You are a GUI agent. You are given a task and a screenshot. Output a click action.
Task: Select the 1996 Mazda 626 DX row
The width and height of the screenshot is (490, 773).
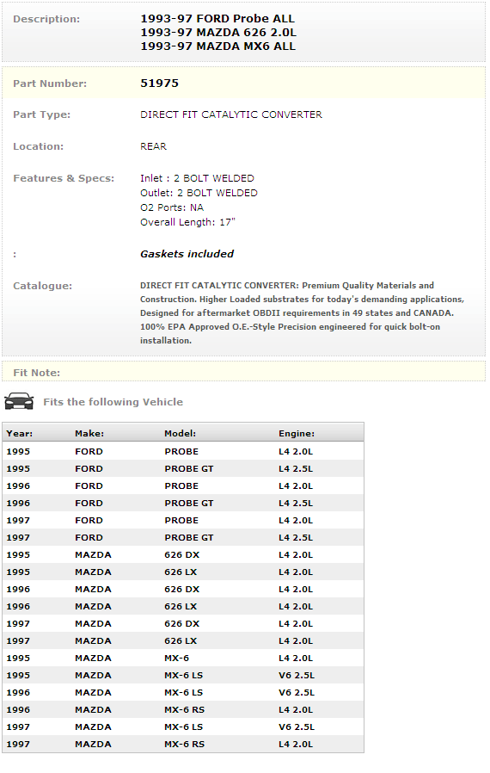(183, 589)
